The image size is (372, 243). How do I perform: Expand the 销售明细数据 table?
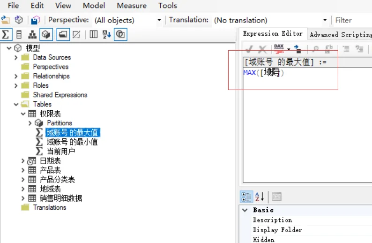pyautogui.click(x=23, y=198)
